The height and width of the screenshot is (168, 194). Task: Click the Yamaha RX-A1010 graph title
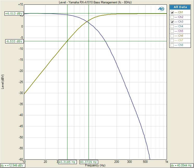coord(95,2)
